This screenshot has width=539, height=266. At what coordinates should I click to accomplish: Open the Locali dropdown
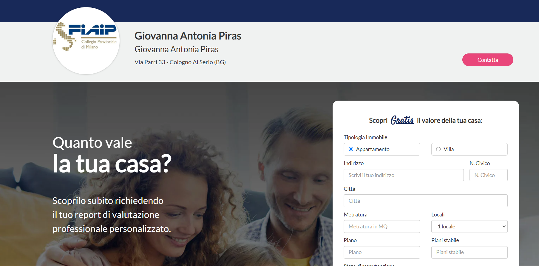[469, 227]
